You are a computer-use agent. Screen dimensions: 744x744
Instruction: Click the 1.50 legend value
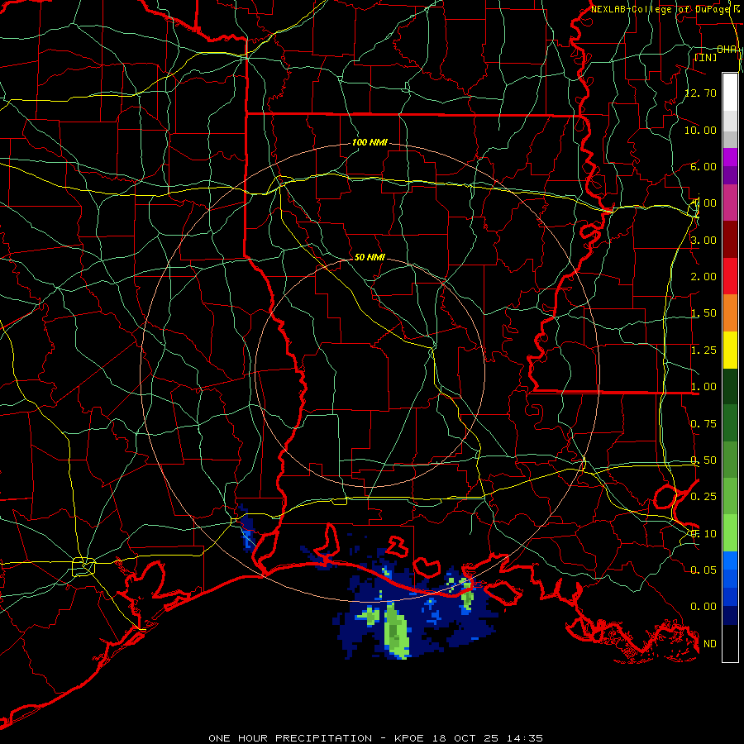703,313
